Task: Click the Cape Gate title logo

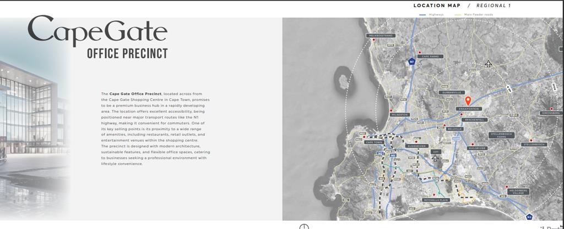Action: (x=97, y=31)
